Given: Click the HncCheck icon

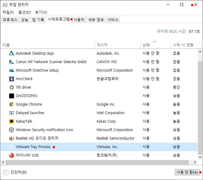Looking at the screenshot, I should tap(12, 79).
